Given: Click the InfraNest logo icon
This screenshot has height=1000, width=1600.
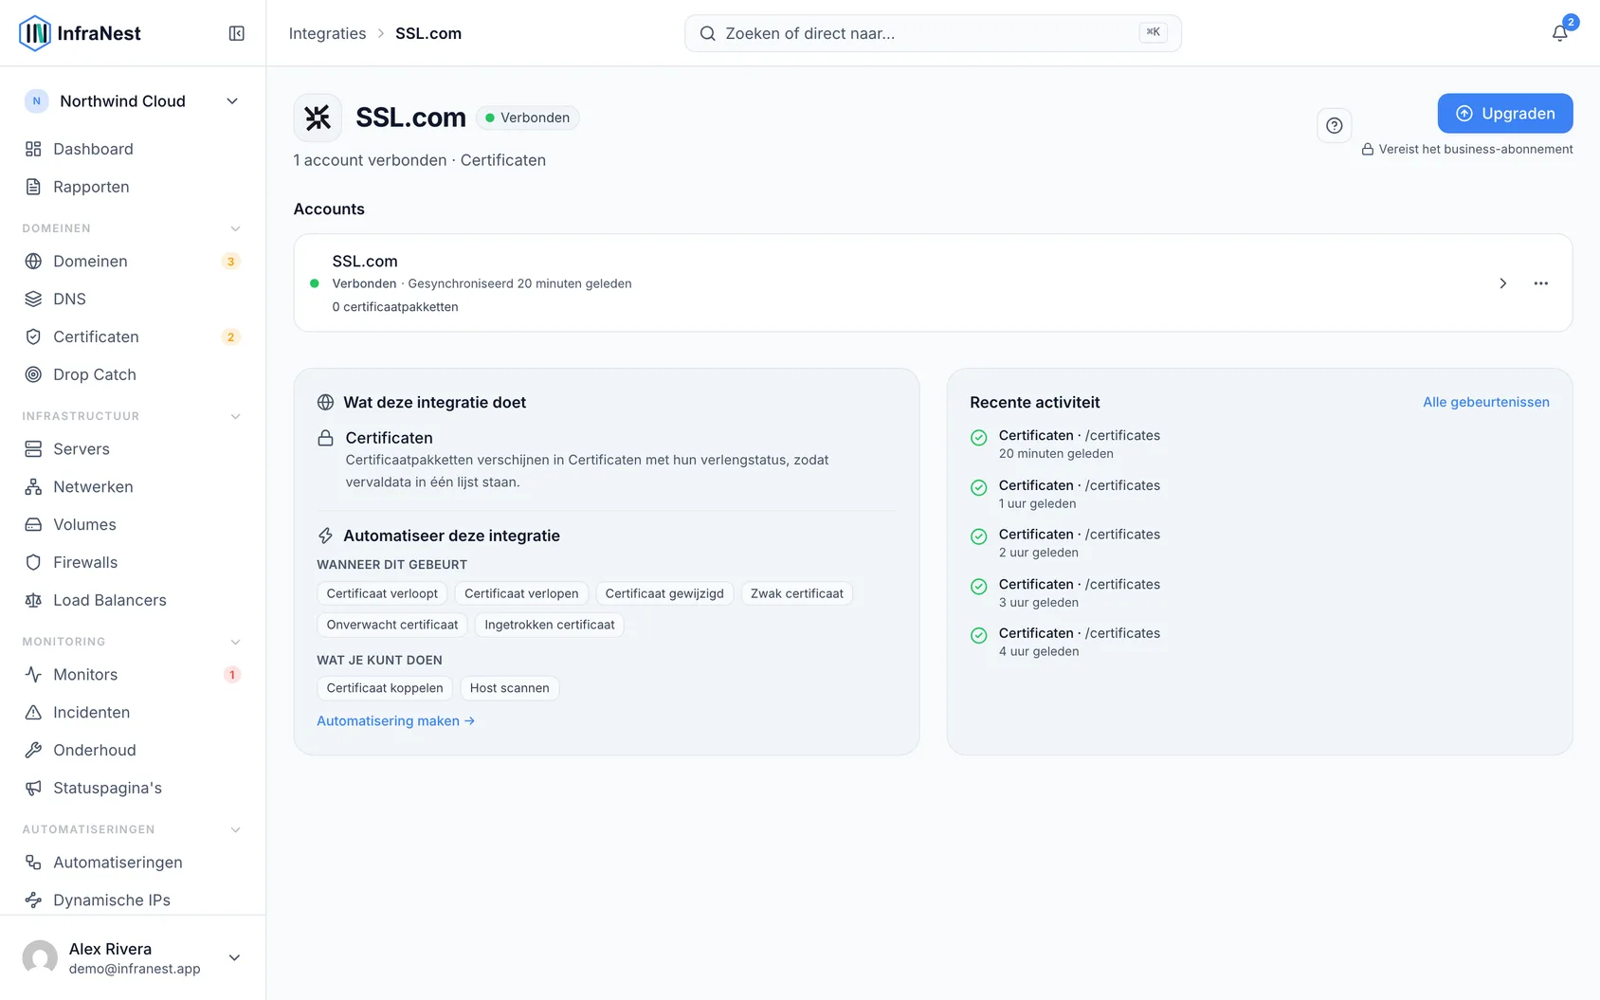Looking at the screenshot, I should coord(35,33).
